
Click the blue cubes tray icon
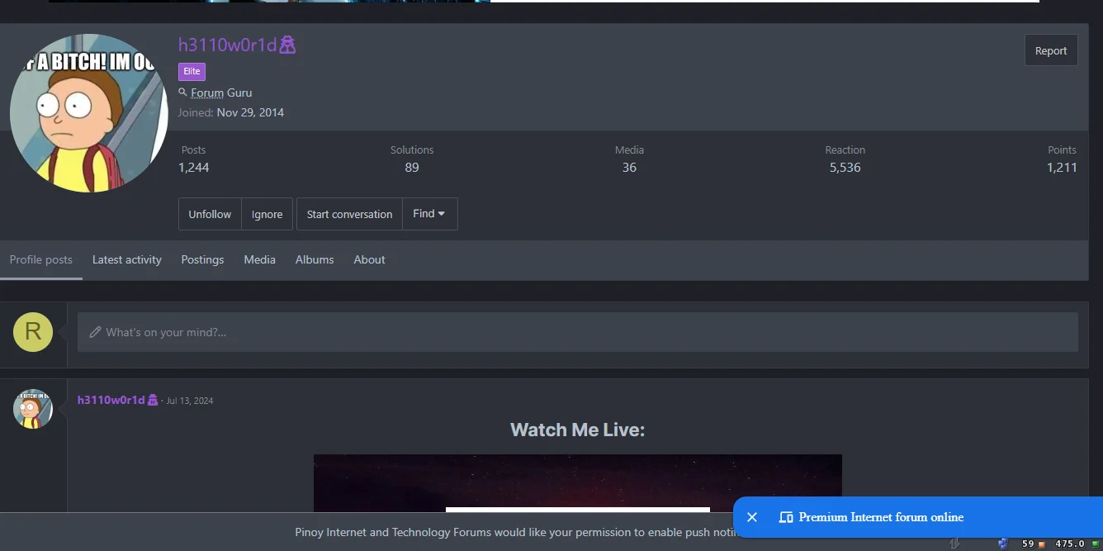point(1003,544)
